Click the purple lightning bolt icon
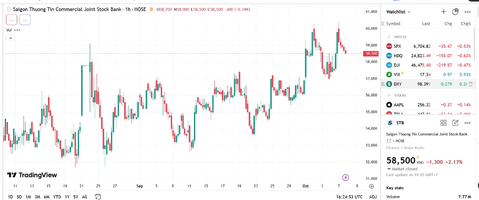Image resolution: width=479 pixels, height=200 pixels. (x=346, y=177)
